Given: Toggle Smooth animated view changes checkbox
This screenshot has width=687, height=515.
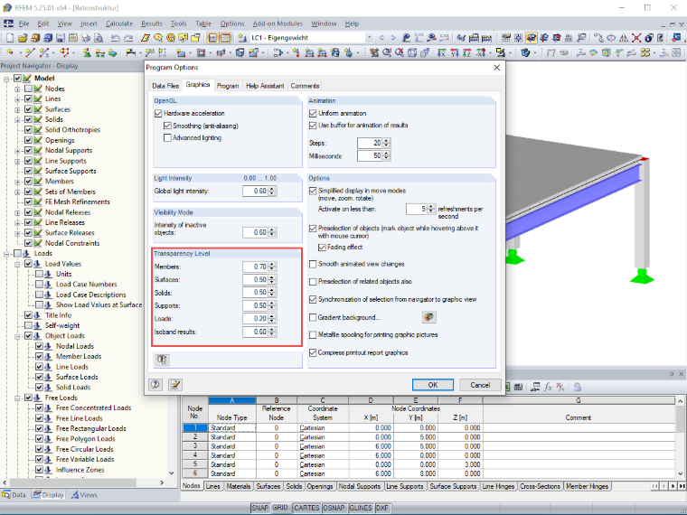Looking at the screenshot, I should click(x=313, y=264).
